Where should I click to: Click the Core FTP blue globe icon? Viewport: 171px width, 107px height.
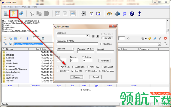(x=132, y=14)
